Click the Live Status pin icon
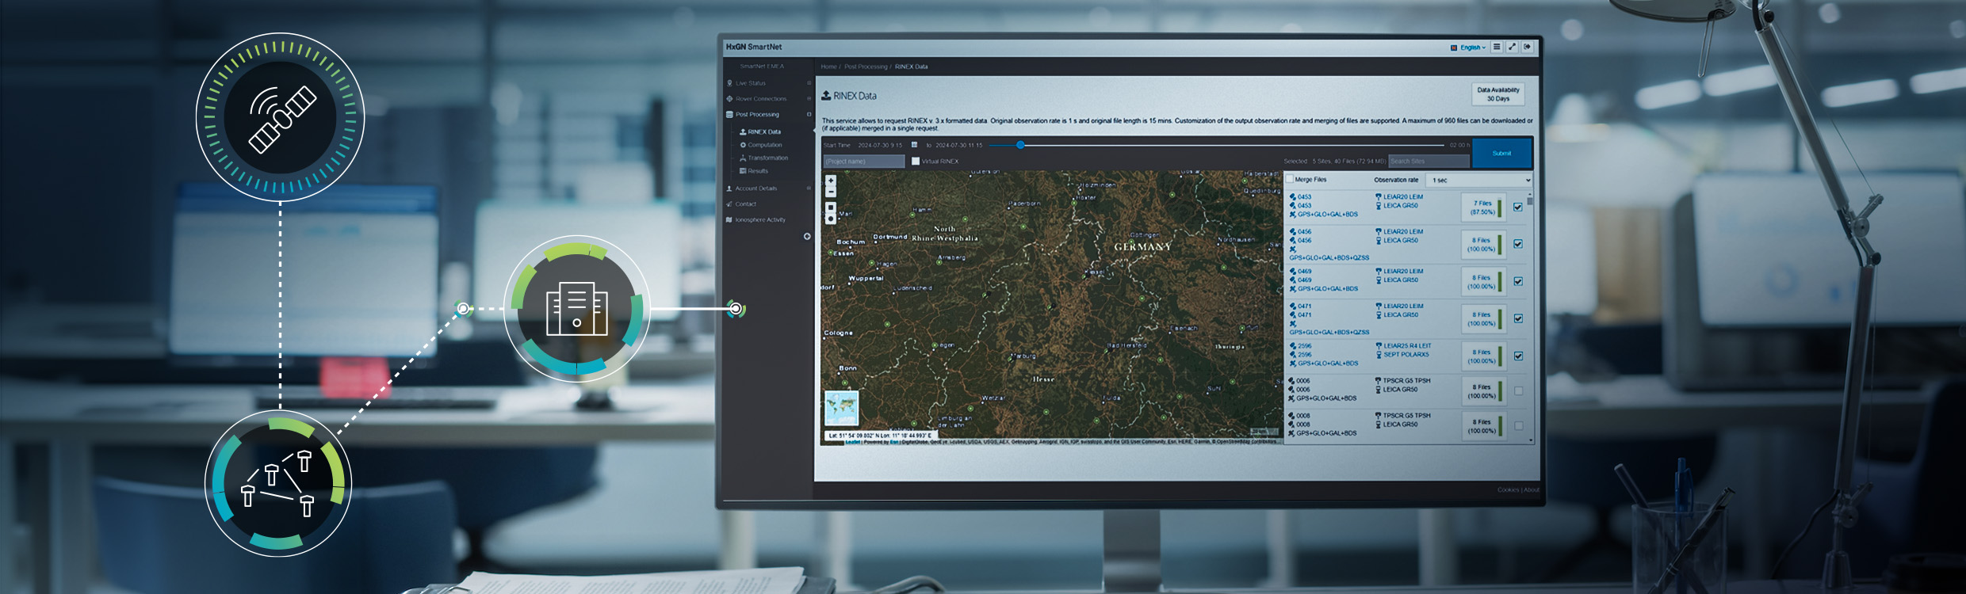 (x=729, y=83)
